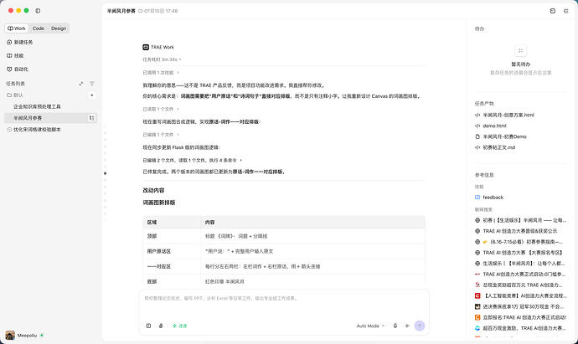The height and width of the screenshot is (344, 578).
Task: Click the code icon beside demo.html
Action: [477, 126]
